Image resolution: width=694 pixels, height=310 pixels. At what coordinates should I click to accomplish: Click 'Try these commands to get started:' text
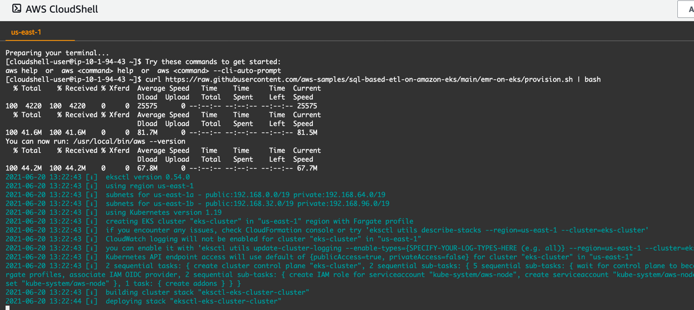[213, 61]
